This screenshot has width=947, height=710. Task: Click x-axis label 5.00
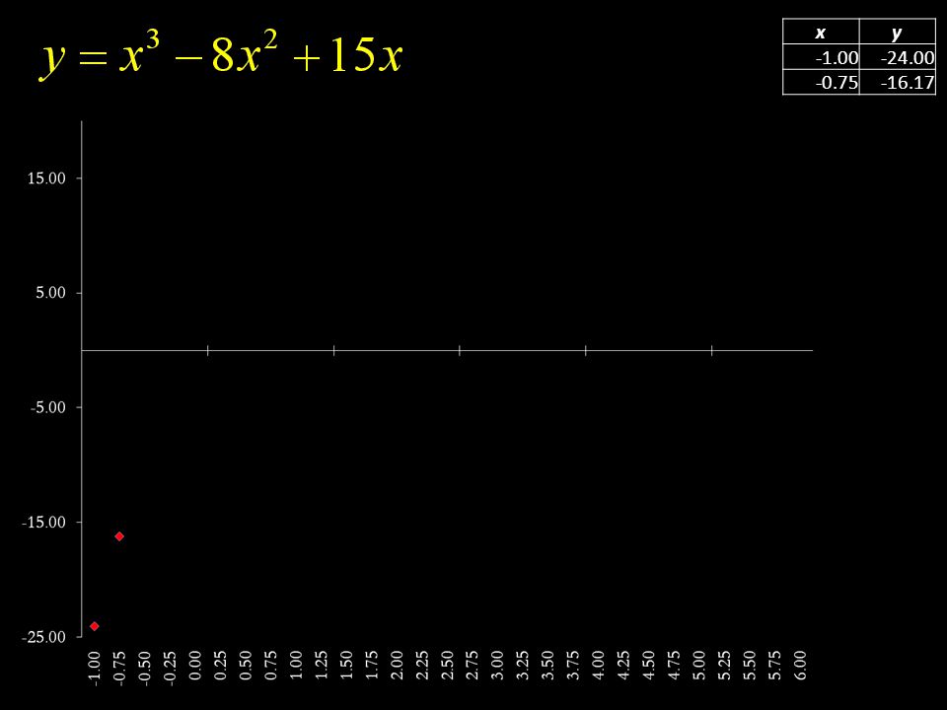click(x=698, y=665)
